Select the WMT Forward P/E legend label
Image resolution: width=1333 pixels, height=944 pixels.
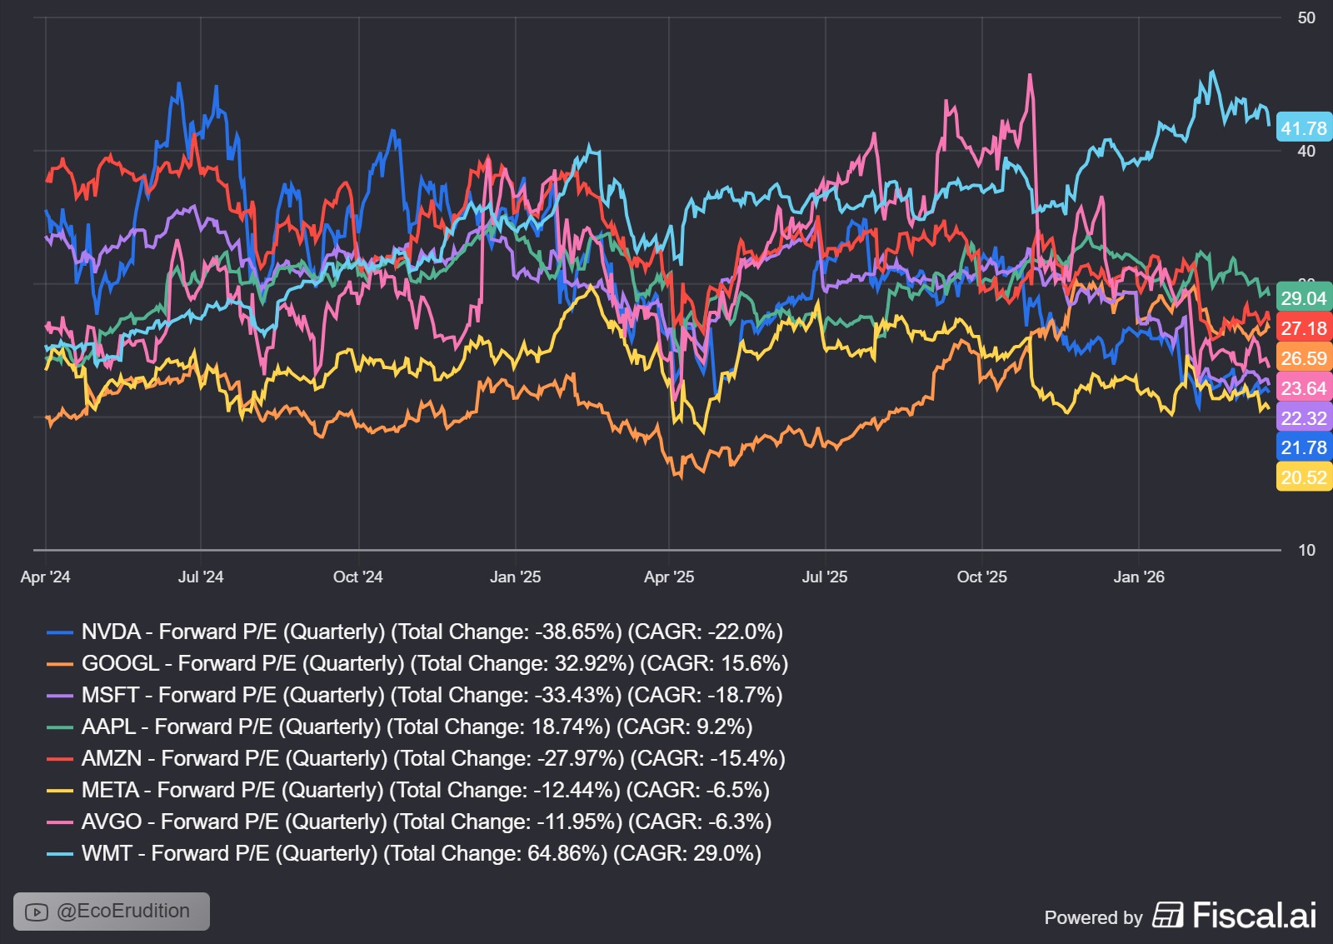pyautogui.click(x=422, y=853)
